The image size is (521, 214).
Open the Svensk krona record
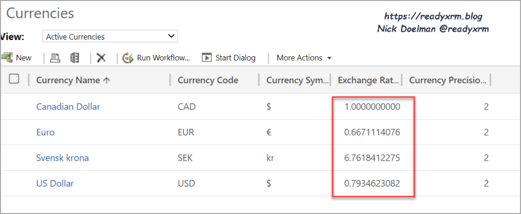(63, 158)
